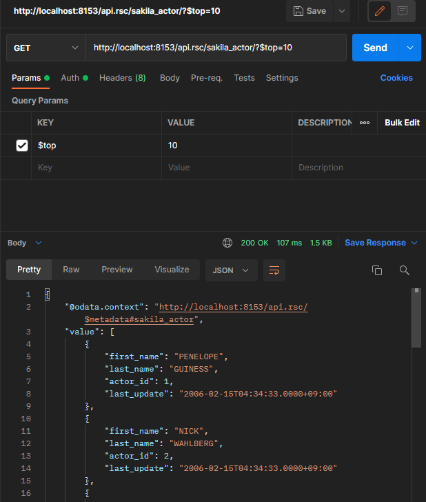Copy response with the copy icon

tap(376, 270)
